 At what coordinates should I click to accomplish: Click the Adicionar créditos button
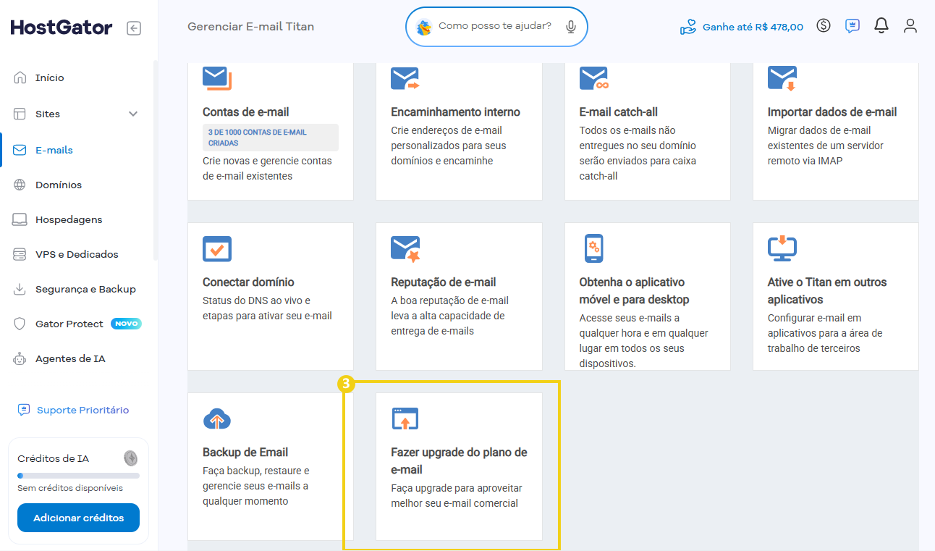[x=78, y=518]
